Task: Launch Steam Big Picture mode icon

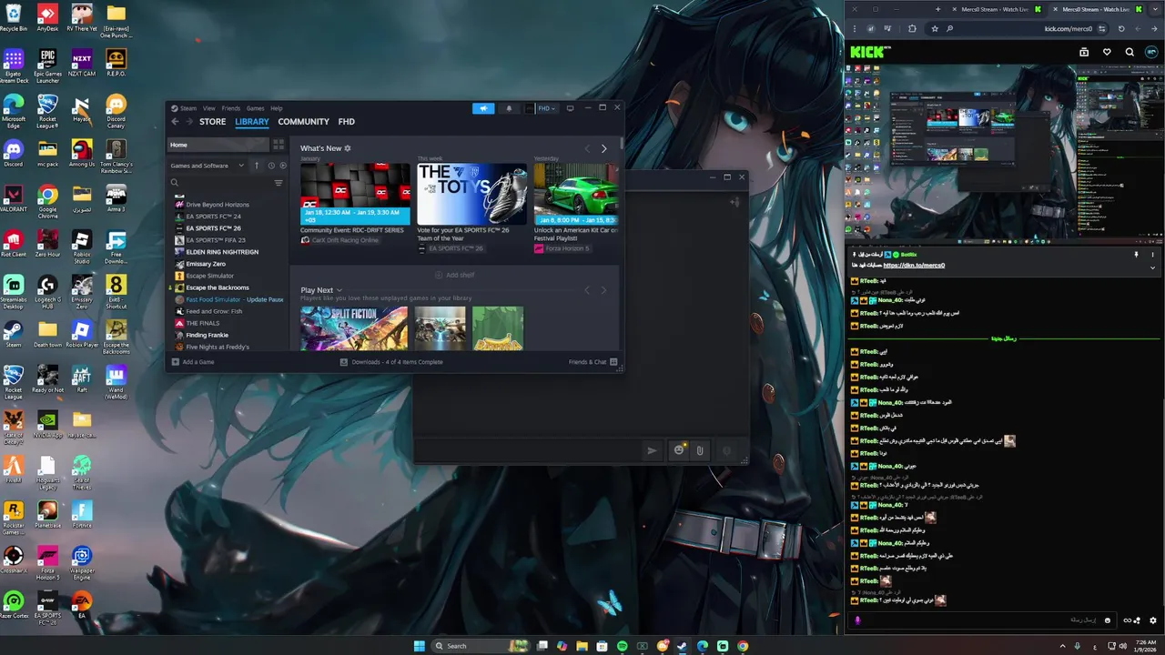Action: pos(570,108)
